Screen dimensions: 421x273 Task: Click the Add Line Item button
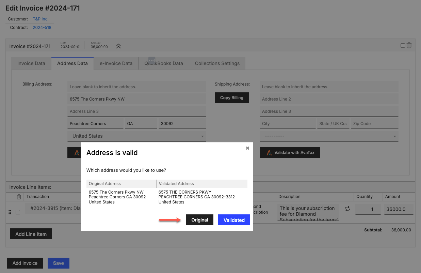tap(31, 234)
